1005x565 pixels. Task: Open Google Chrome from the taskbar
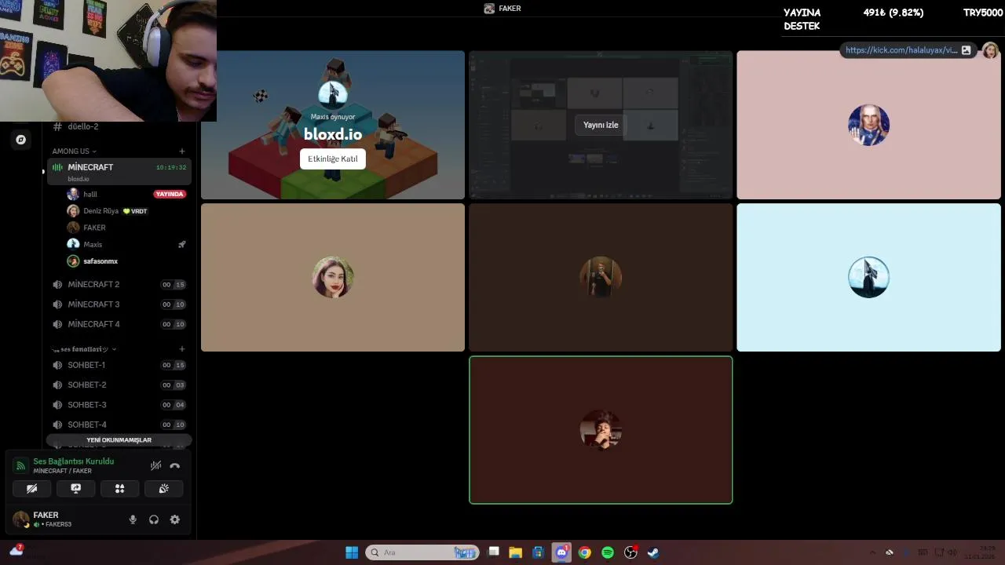click(x=584, y=552)
